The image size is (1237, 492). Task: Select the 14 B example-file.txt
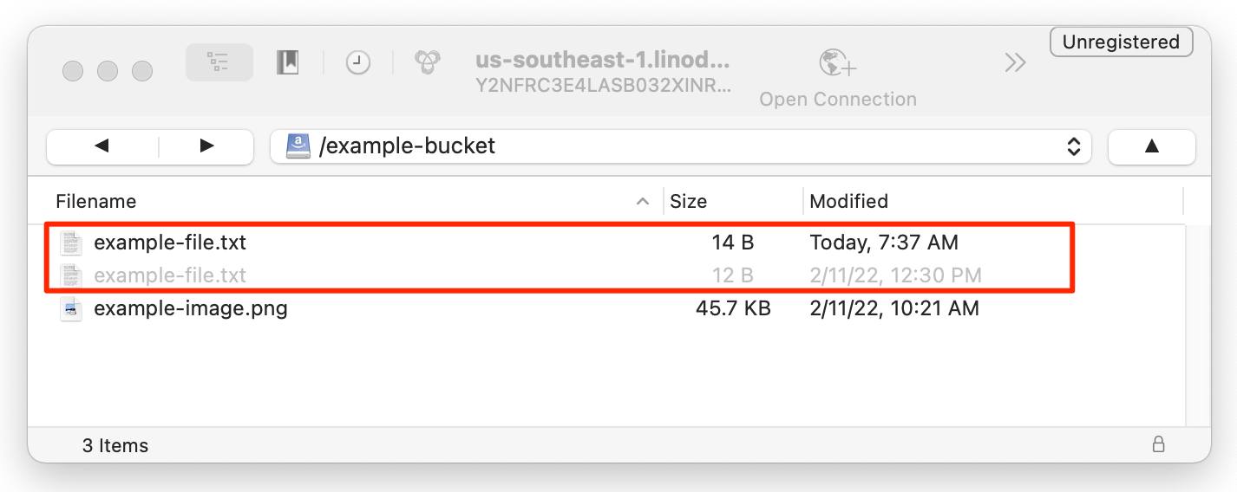[x=170, y=243]
